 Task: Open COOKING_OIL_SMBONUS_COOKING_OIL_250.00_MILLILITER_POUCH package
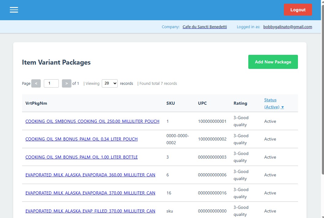pos(92,121)
